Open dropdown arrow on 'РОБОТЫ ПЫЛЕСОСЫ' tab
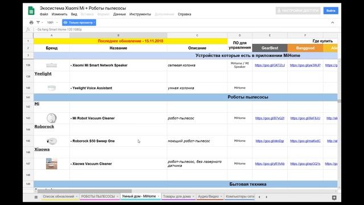Screen dimensions: 364x205 pyautogui.click(x=118, y=196)
